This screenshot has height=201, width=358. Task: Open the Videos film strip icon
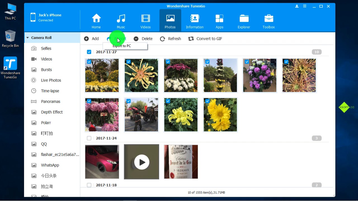pos(145,18)
